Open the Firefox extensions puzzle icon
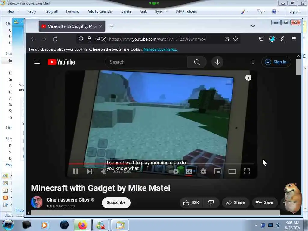The image size is (308, 231). pos(283,39)
